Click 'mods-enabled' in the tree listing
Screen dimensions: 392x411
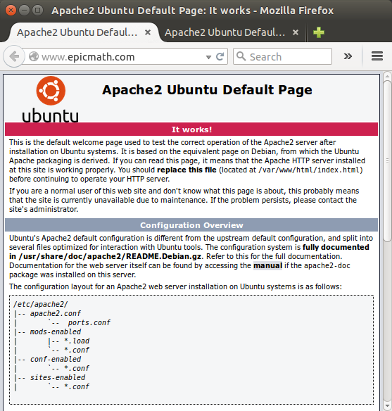(x=56, y=332)
